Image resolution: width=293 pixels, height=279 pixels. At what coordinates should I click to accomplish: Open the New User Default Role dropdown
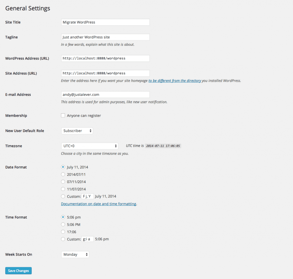click(x=77, y=130)
